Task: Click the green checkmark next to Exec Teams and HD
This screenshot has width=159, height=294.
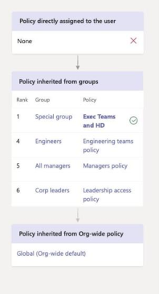Action: (133, 121)
